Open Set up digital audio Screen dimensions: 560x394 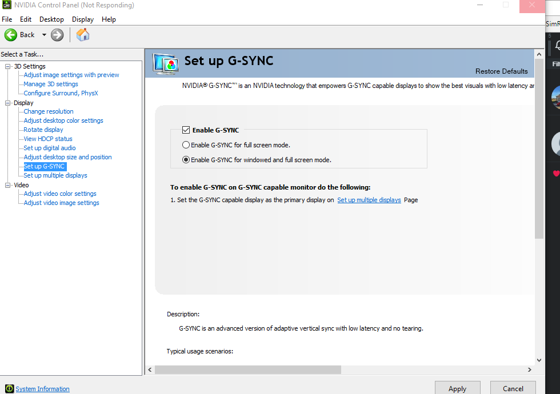50,148
